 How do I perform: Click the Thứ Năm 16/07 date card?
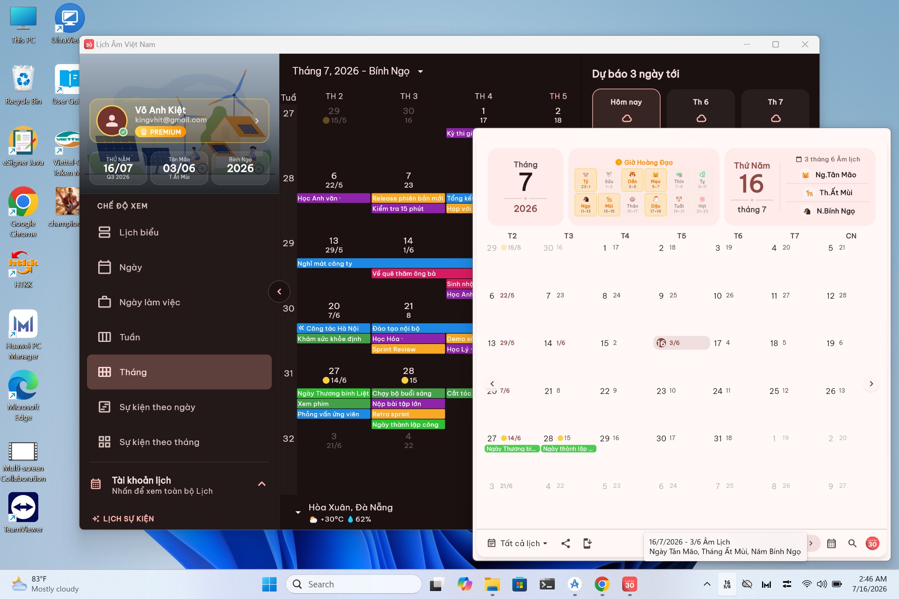pyautogui.click(x=118, y=168)
